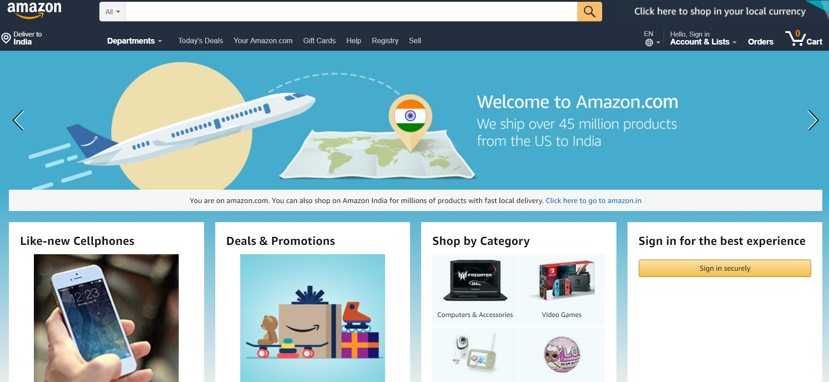This screenshot has height=382, width=829.
Task: Open the Registry navigation item
Action: [x=385, y=41]
